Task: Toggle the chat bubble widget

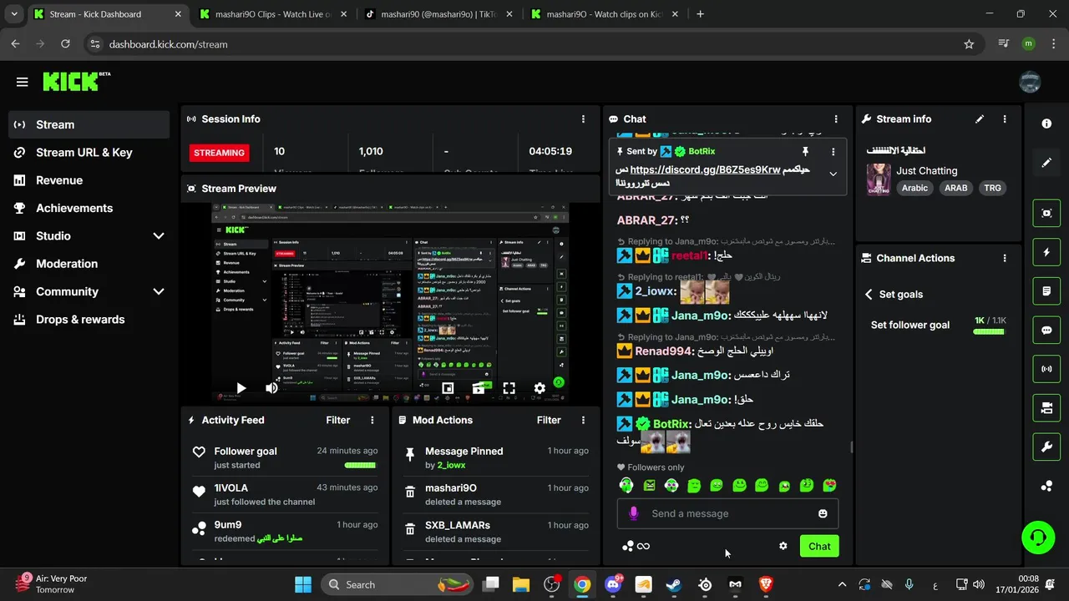Action: [x=1046, y=330]
